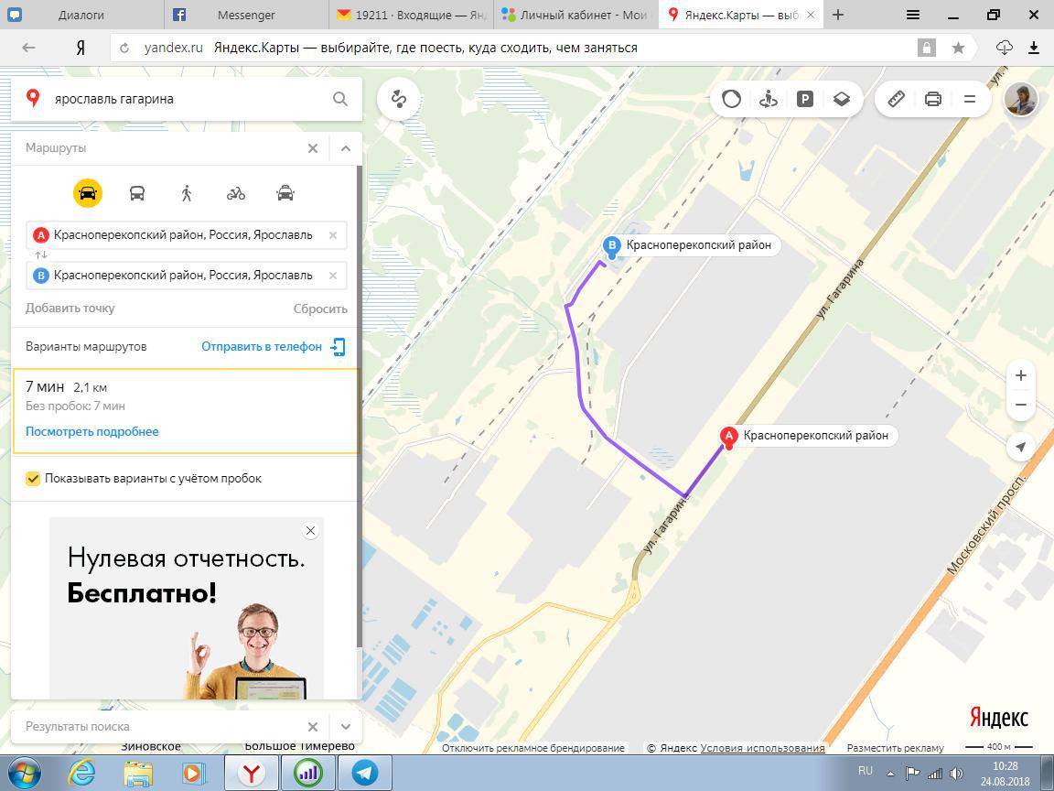1054x791 pixels.
Task: Open the map layers selector
Action: click(x=842, y=100)
